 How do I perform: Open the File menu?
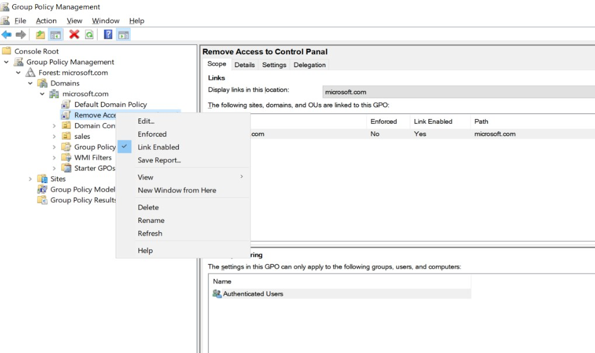pyautogui.click(x=20, y=21)
